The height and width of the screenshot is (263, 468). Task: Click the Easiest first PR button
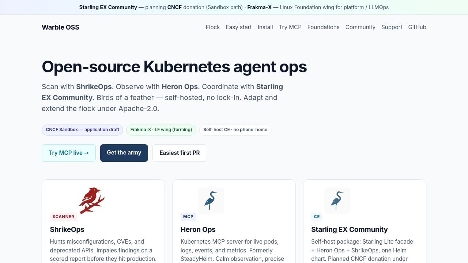click(x=180, y=153)
